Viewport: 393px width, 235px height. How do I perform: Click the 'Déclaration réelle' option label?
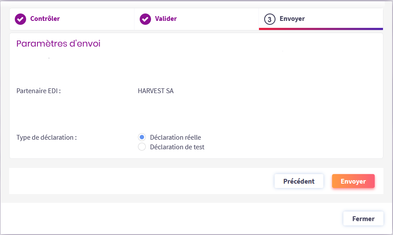pyautogui.click(x=175, y=137)
